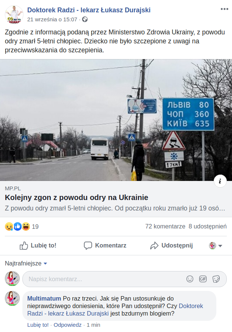The image size is (232, 332).
Task: Expand the Najtrafniejsze comment sort dropdown
Action: pyautogui.click(x=26, y=264)
